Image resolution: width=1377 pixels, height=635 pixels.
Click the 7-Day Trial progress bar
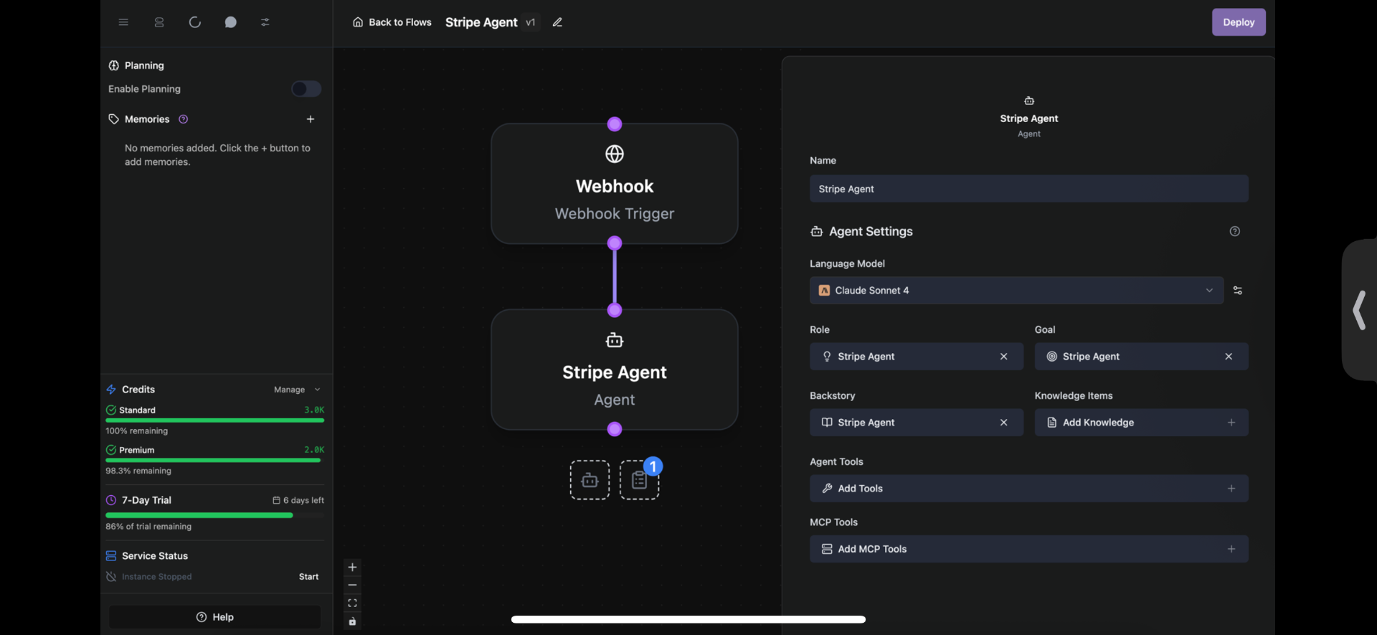[215, 515]
